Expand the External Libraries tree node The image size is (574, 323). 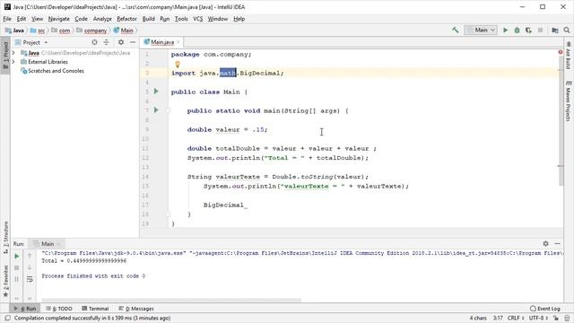point(13,62)
